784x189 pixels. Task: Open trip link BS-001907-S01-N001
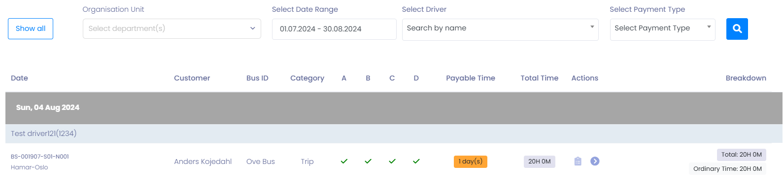40,157
